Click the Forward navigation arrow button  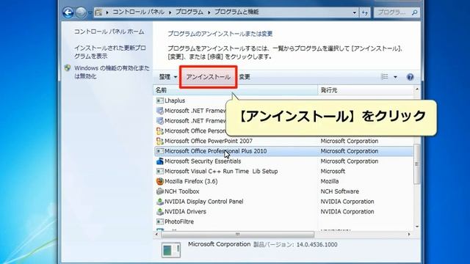pos(81,12)
